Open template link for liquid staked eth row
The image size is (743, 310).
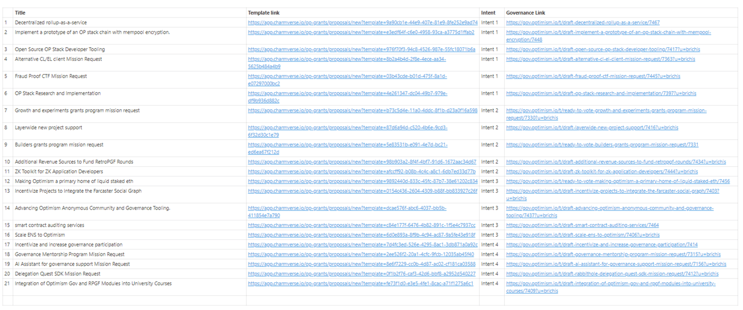(x=363, y=181)
